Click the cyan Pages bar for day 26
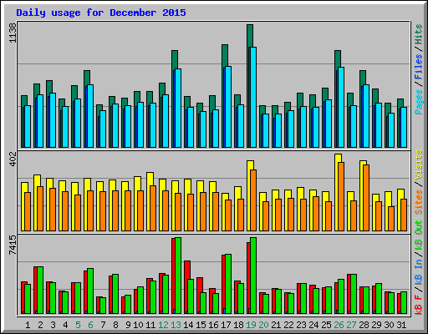The height and width of the screenshot is (334, 428). pyautogui.click(x=341, y=107)
